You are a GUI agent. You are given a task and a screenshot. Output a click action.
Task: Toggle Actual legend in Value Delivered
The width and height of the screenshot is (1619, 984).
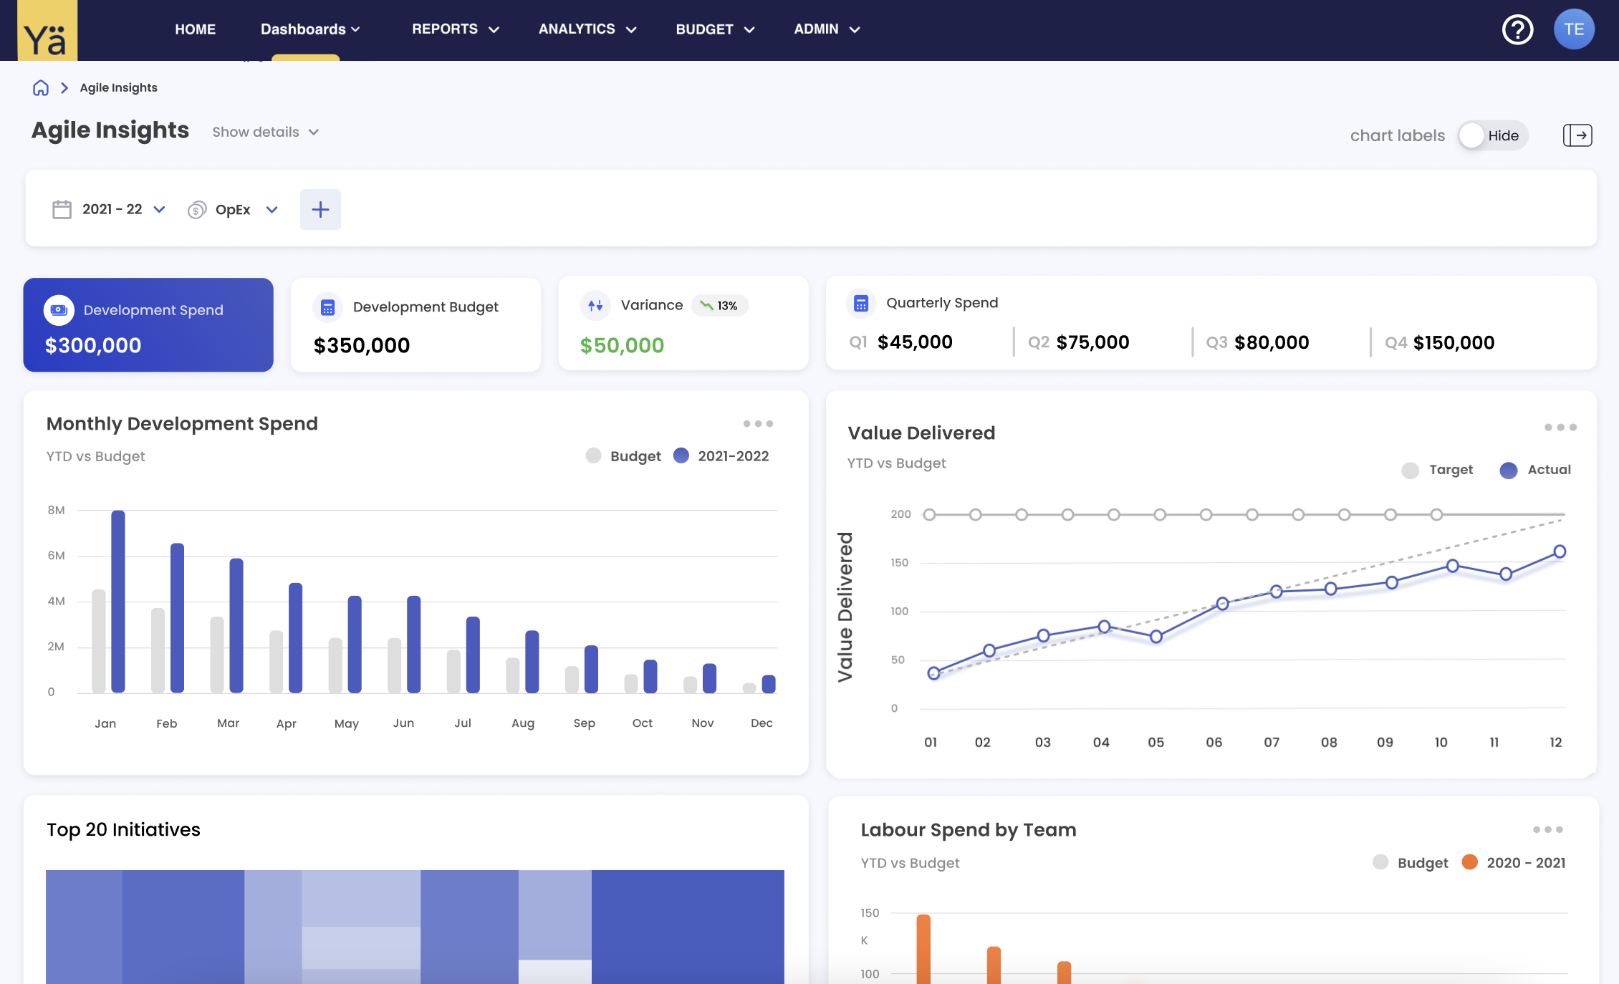click(x=1535, y=470)
